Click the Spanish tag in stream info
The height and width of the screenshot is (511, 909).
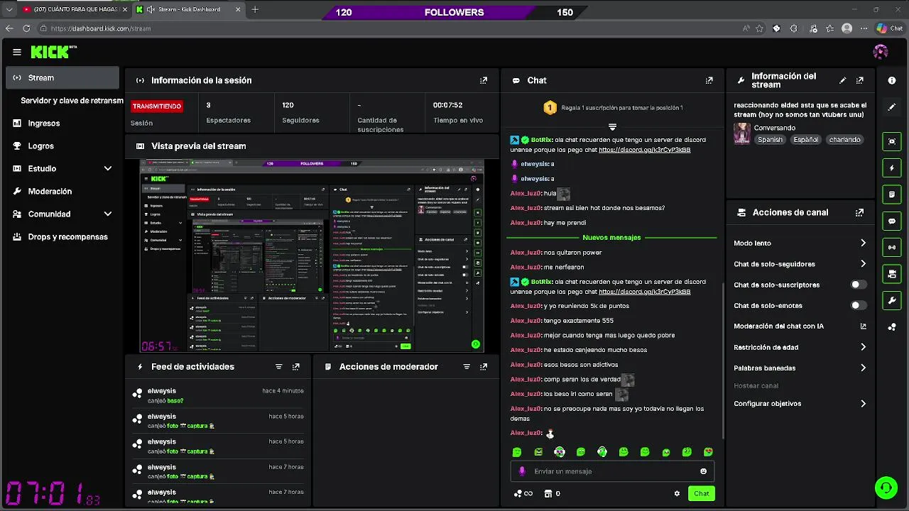(x=770, y=140)
